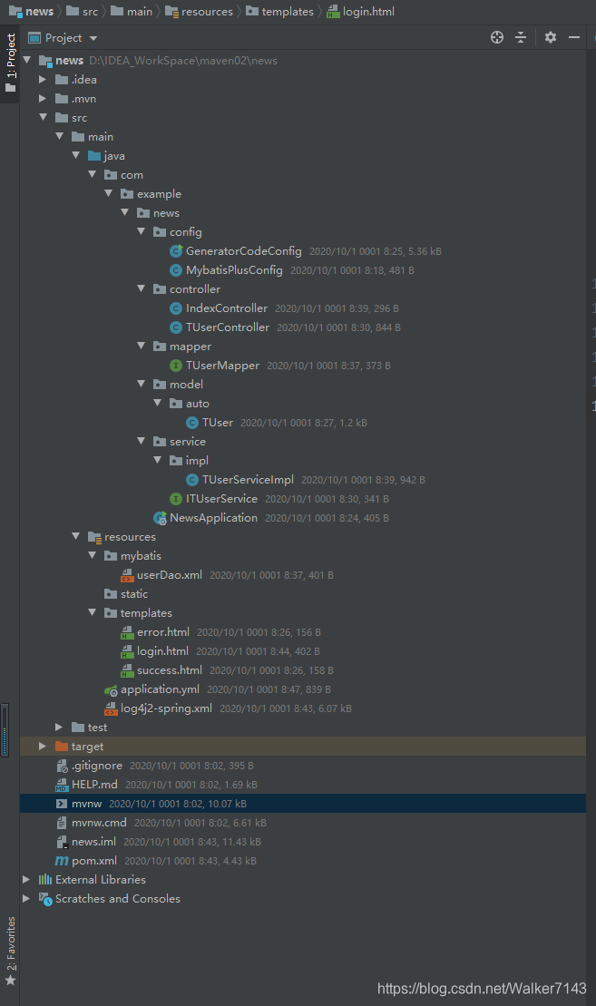This screenshot has width=596, height=1006.
Task: Expand External Libraries
Action: (x=26, y=880)
